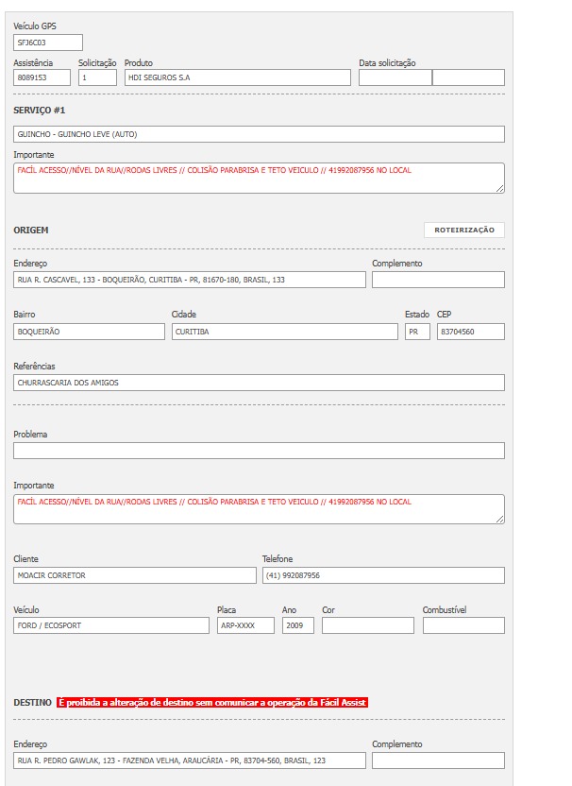Click the CEP field 83704560
572x786 pixels.
[x=471, y=332]
